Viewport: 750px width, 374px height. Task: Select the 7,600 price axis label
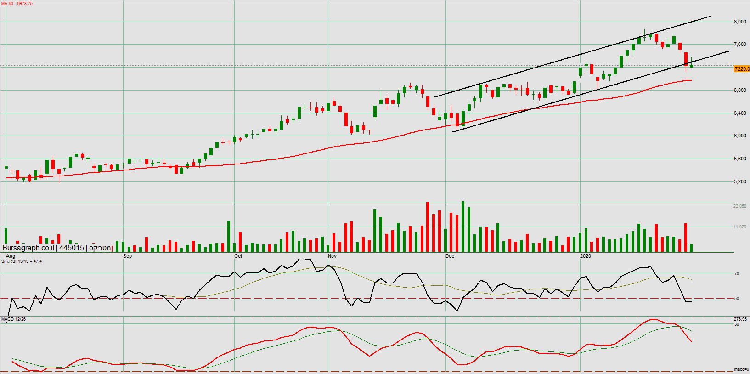point(740,45)
